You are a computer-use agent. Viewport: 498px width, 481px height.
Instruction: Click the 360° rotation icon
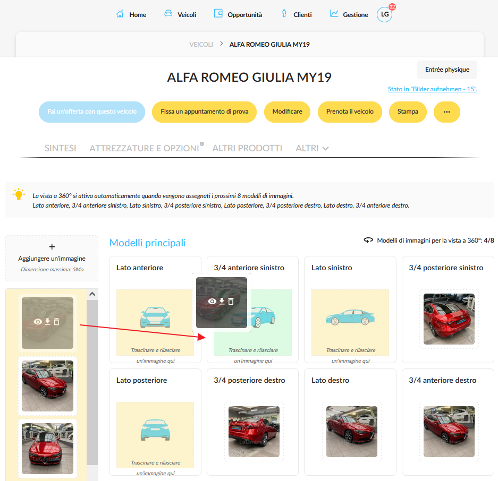tap(368, 240)
